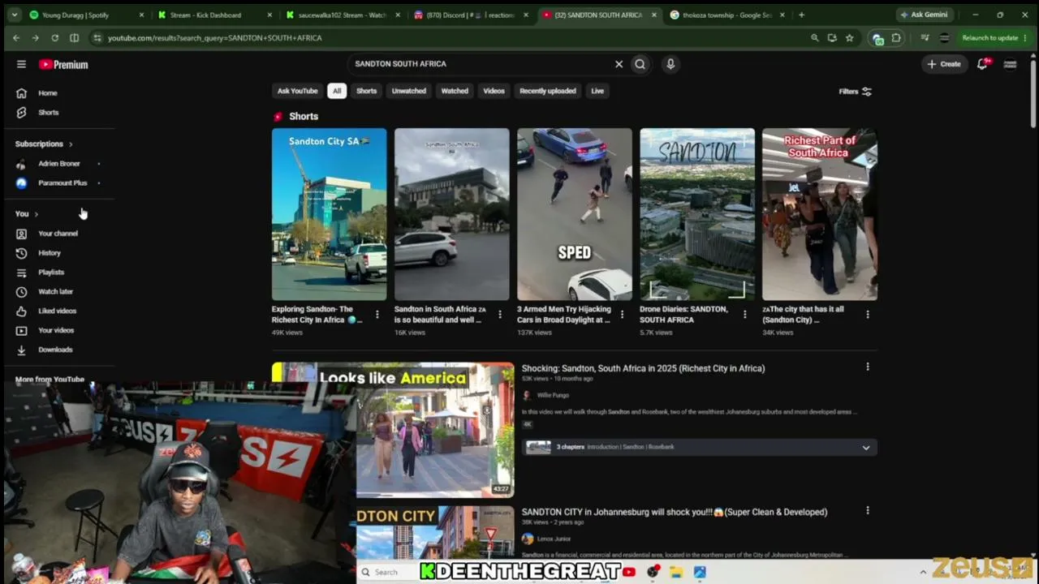
Task: Select the Unwatched filter chip
Action: (409, 91)
